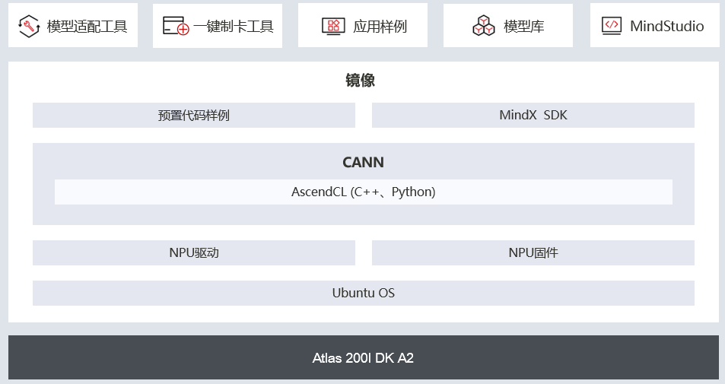Open the 模型库 text label

tap(524, 27)
